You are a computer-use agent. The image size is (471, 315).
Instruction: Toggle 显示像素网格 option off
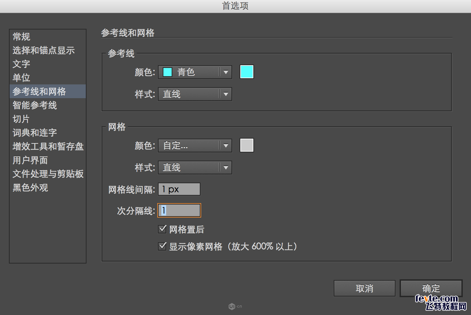click(x=162, y=246)
